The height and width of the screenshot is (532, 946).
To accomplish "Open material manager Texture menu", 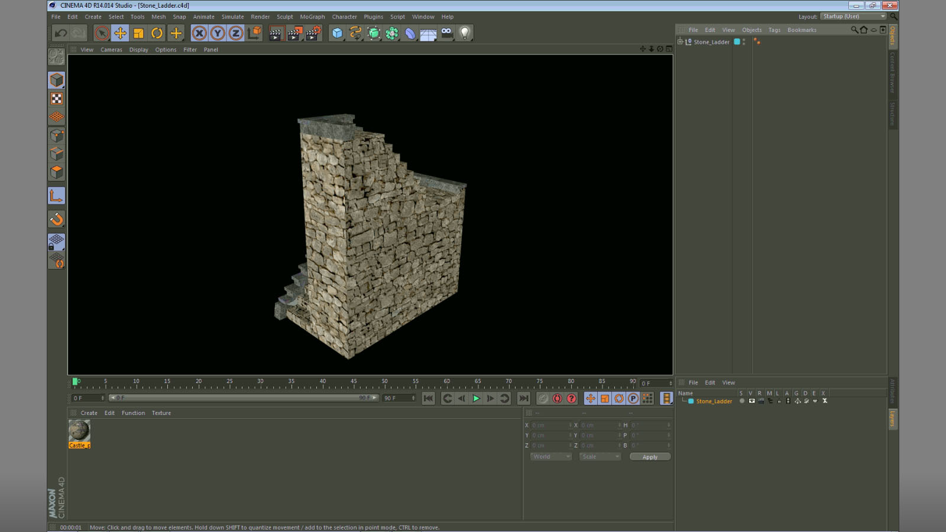I will [161, 413].
